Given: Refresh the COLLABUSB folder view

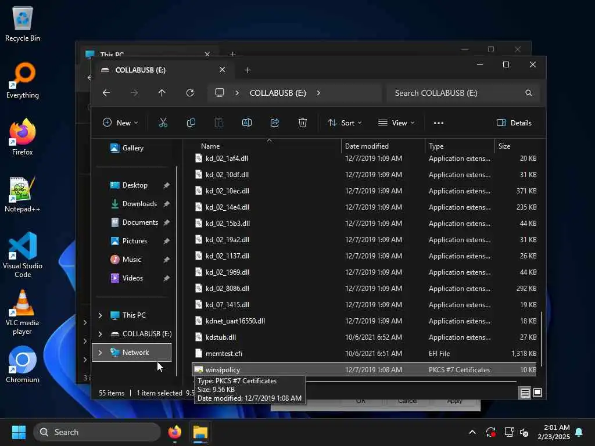Looking at the screenshot, I should [x=190, y=93].
